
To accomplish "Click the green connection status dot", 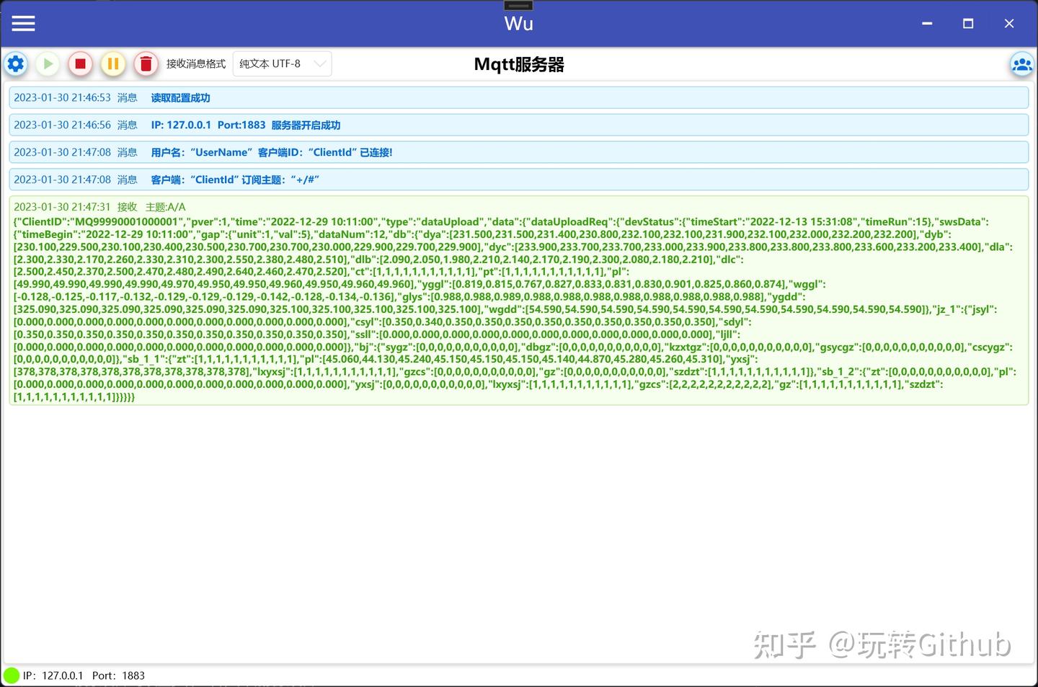I will tap(10, 675).
